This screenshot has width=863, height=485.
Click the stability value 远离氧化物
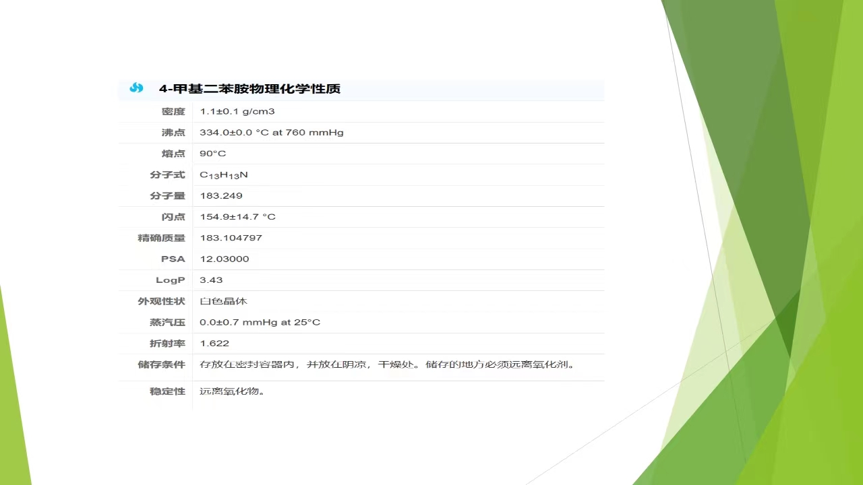(232, 391)
